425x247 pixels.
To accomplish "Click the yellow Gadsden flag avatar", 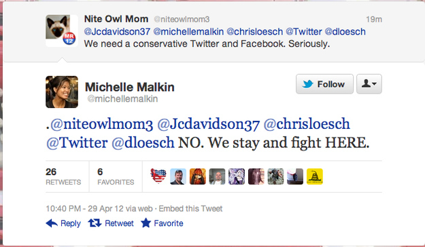I will [x=315, y=176].
